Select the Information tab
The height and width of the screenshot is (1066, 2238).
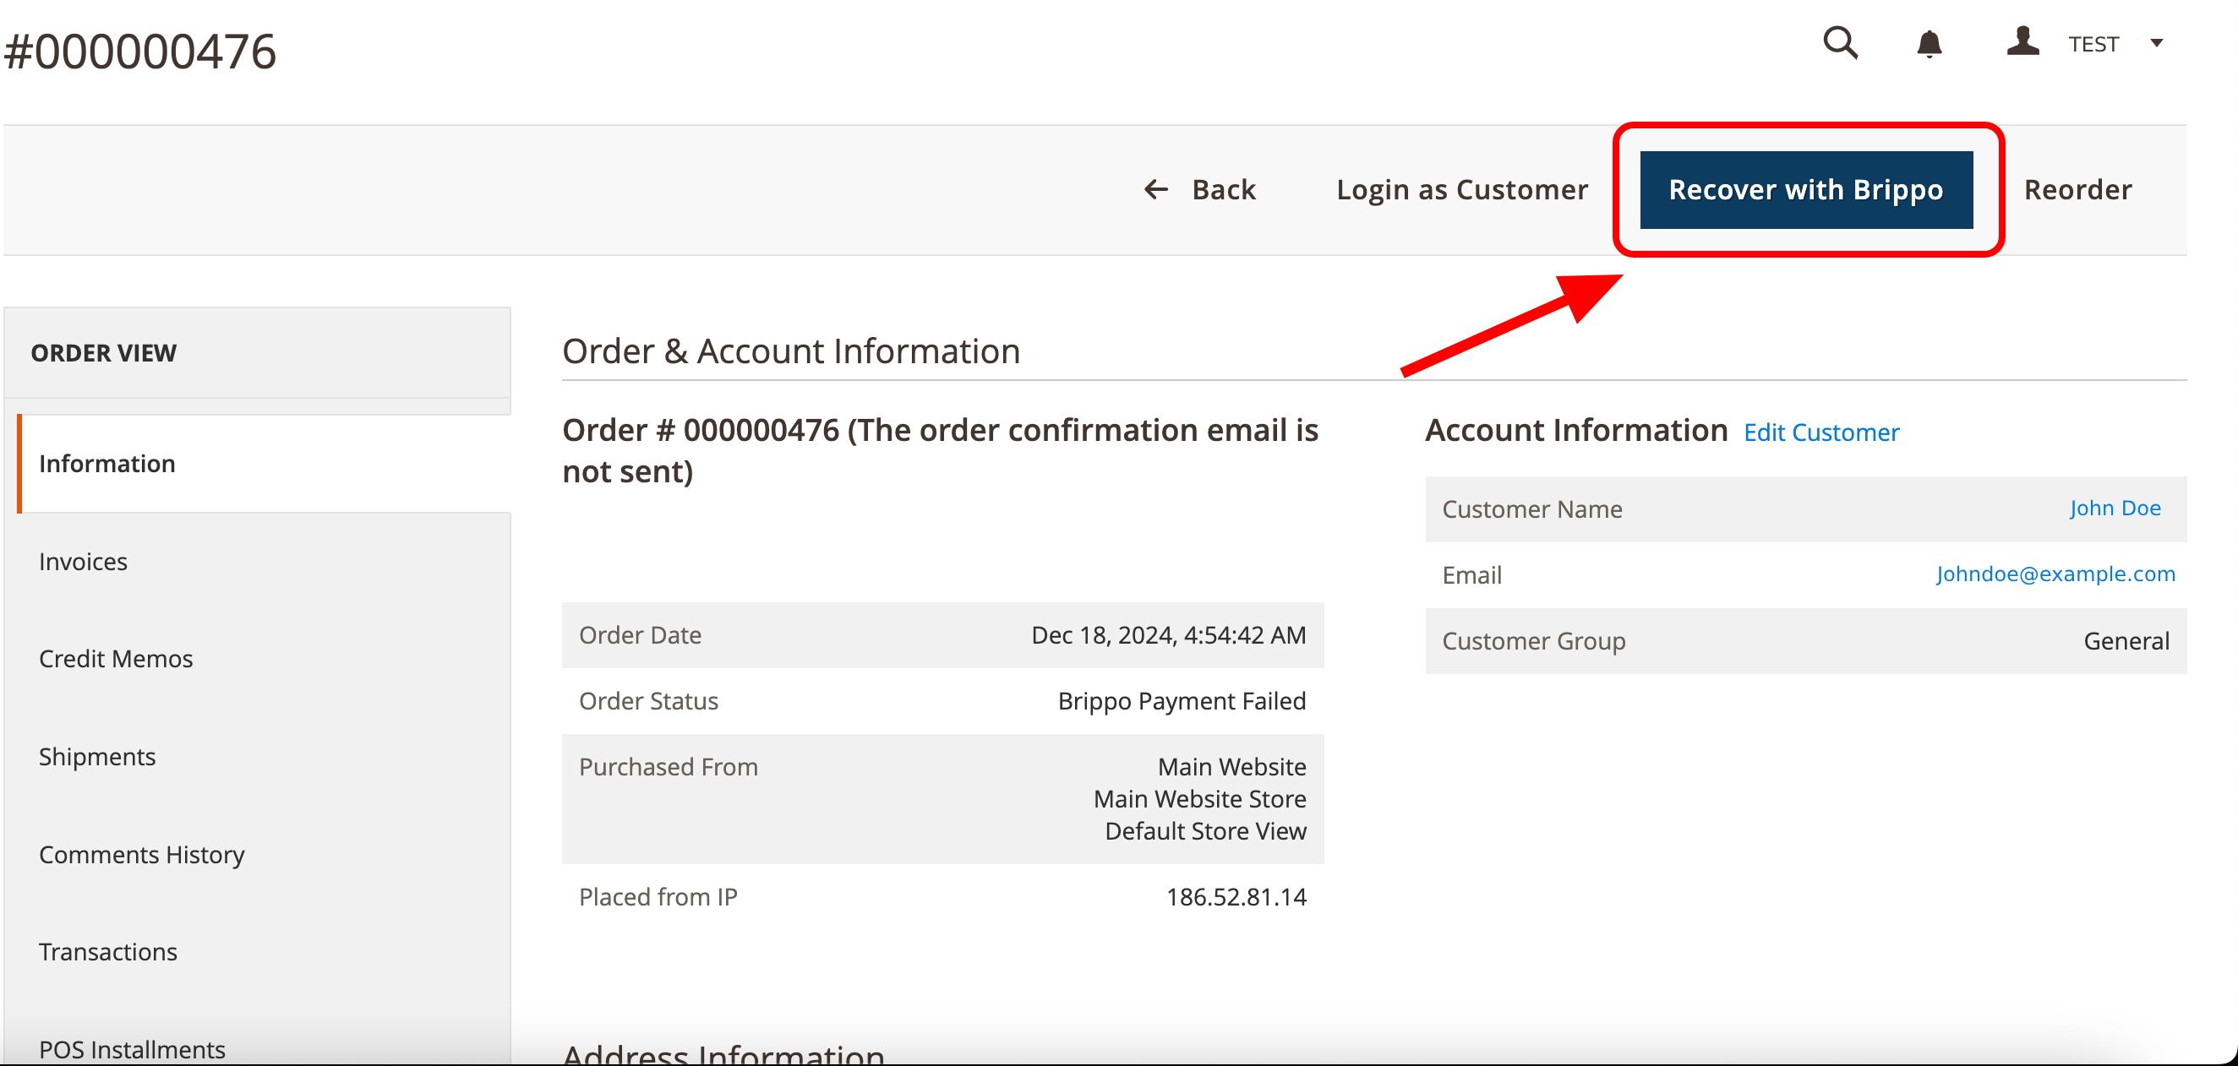[x=106, y=464]
